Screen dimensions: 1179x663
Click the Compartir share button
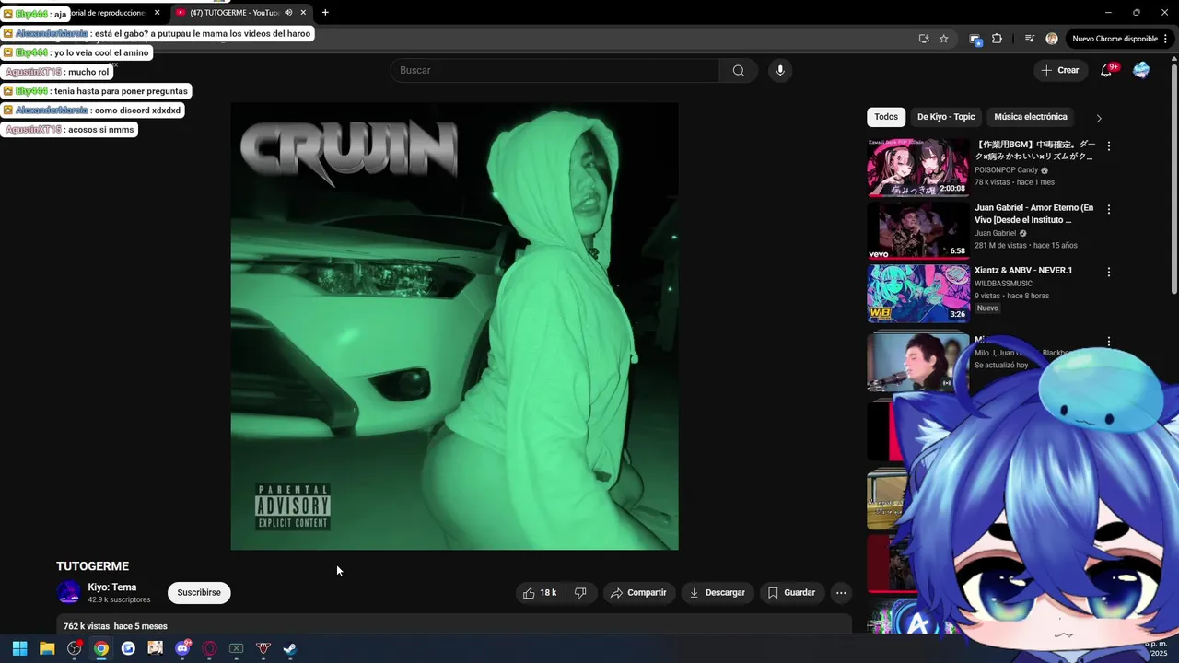(x=638, y=593)
